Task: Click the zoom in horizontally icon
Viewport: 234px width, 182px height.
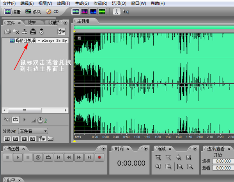Action: point(158,157)
